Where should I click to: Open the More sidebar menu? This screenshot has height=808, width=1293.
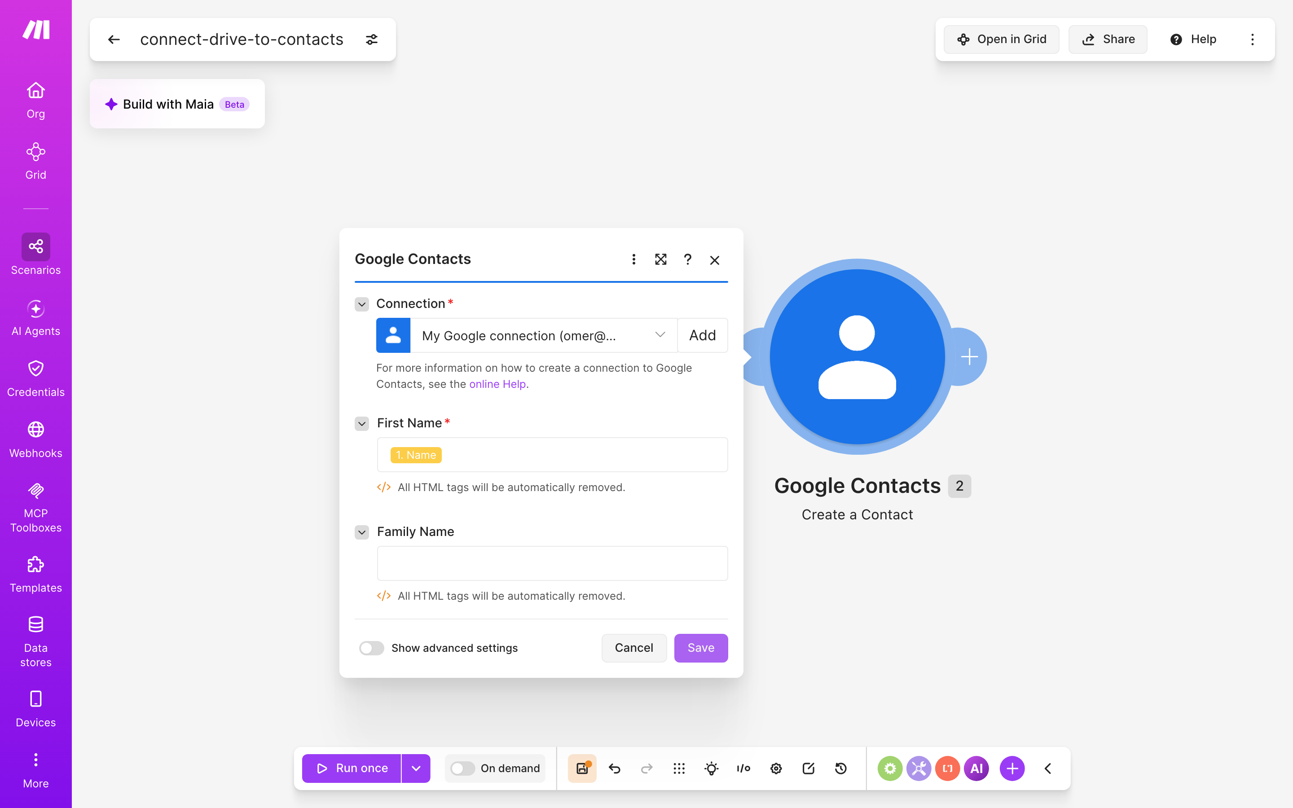tap(36, 770)
